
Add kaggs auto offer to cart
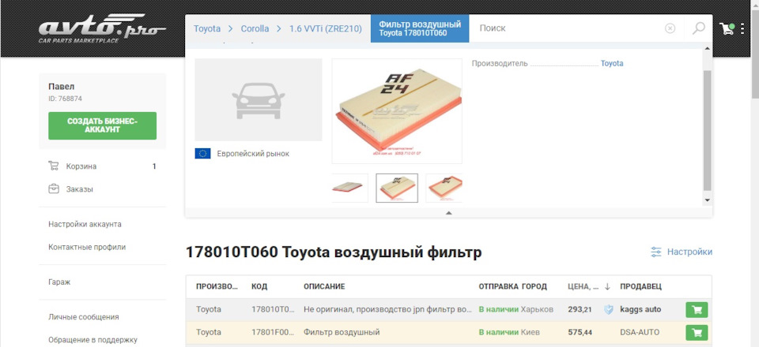click(697, 310)
